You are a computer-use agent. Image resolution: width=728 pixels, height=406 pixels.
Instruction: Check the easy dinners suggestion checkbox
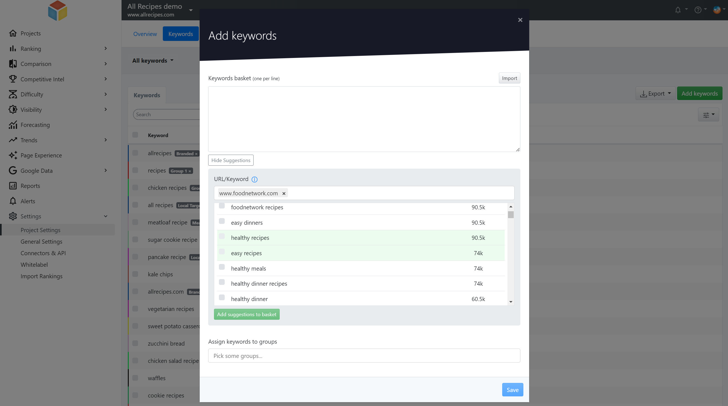(222, 221)
